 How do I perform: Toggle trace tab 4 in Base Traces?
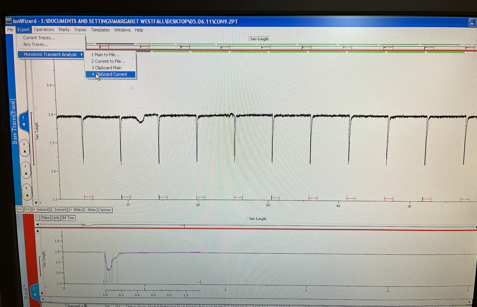click(x=27, y=192)
